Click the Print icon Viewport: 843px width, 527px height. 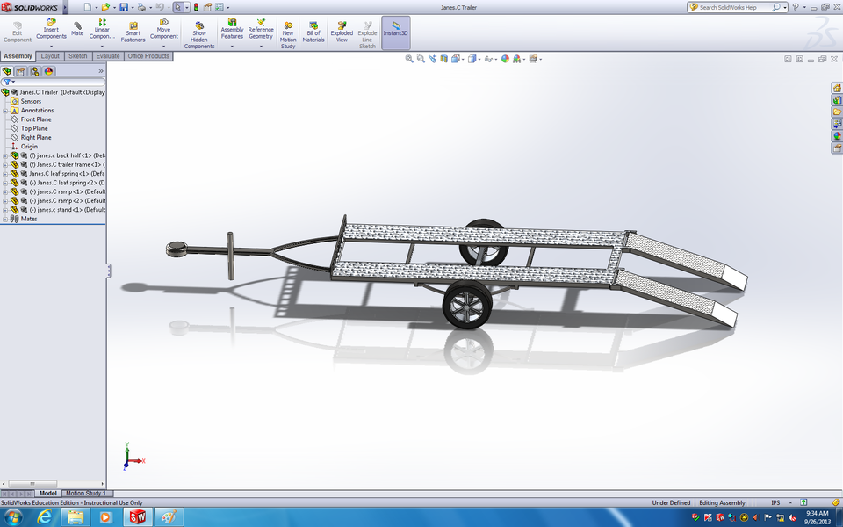point(141,7)
